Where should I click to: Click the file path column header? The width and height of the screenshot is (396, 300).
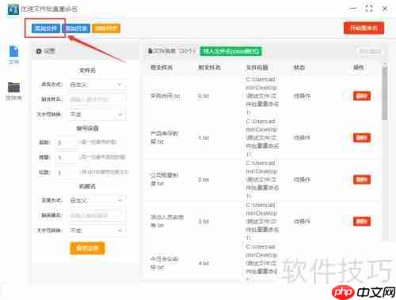click(x=257, y=68)
